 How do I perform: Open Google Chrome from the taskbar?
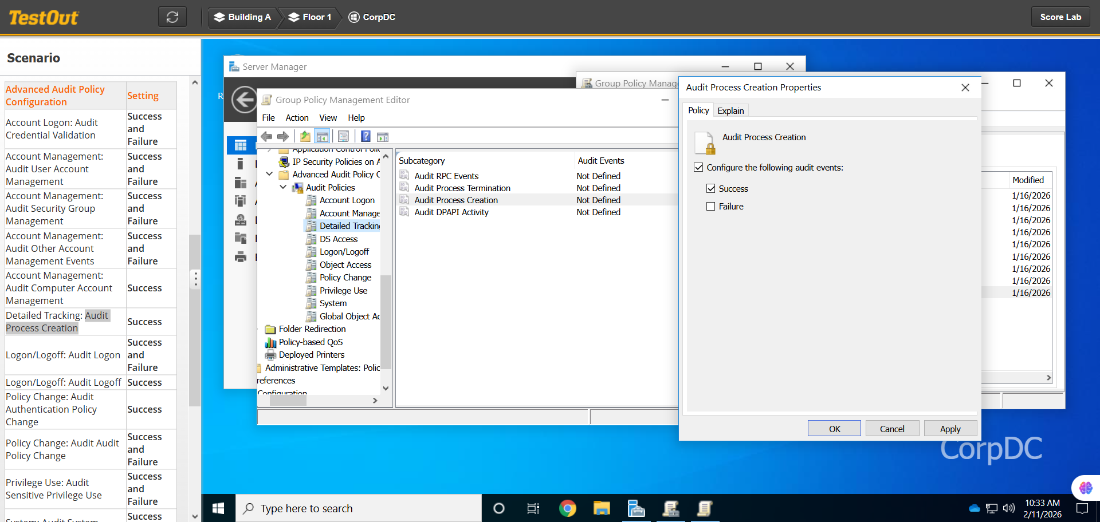[x=567, y=508]
